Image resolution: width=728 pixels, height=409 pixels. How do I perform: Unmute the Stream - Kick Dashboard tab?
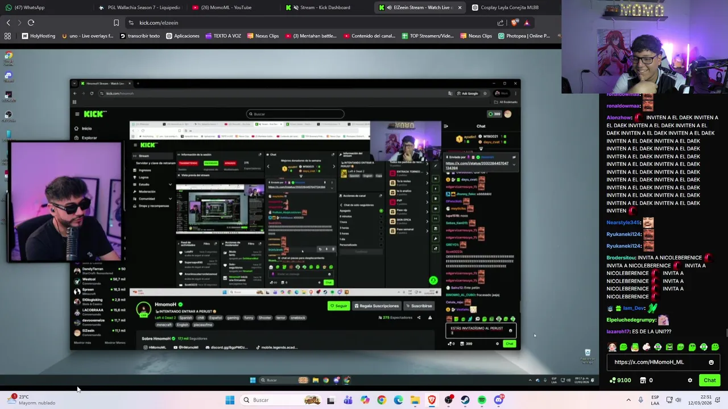(x=296, y=7)
